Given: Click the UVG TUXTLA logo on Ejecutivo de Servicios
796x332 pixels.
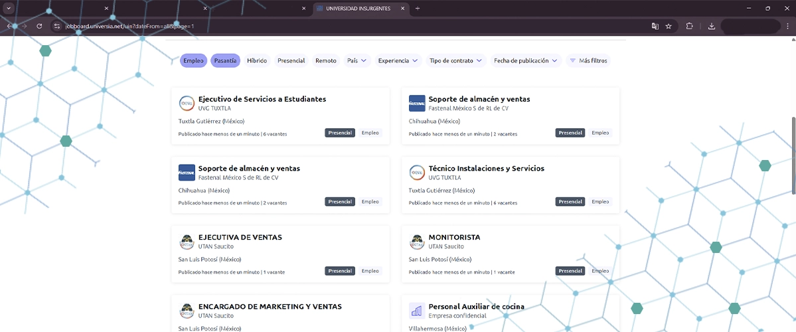Looking at the screenshot, I should point(187,103).
